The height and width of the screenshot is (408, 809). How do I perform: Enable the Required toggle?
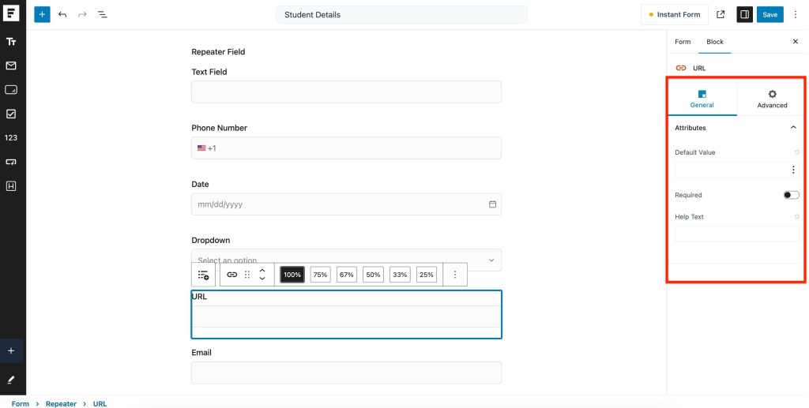(791, 195)
